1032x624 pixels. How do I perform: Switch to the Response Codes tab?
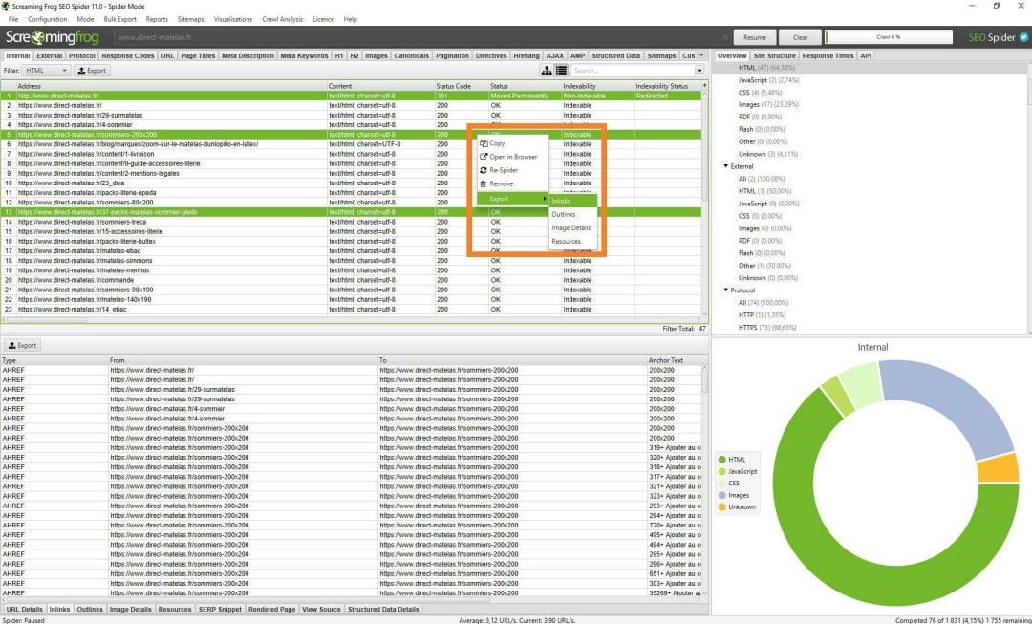(128, 55)
